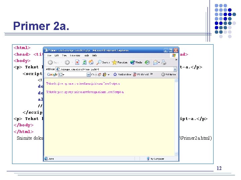Open the Help menu

94,55
